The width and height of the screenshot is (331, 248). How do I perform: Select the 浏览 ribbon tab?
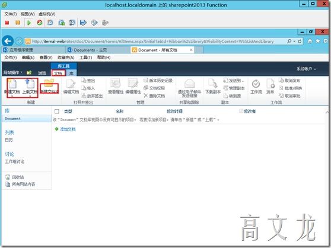point(42,73)
